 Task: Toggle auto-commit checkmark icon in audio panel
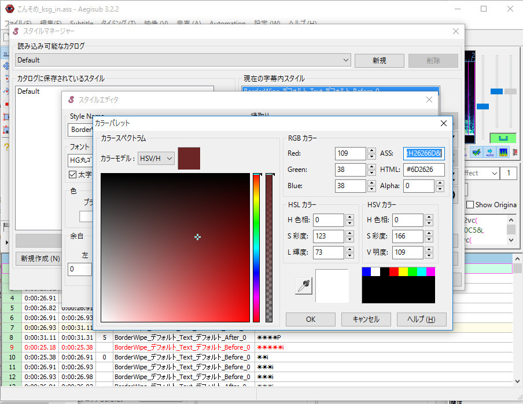pyautogui.click(x=477, y=152)
